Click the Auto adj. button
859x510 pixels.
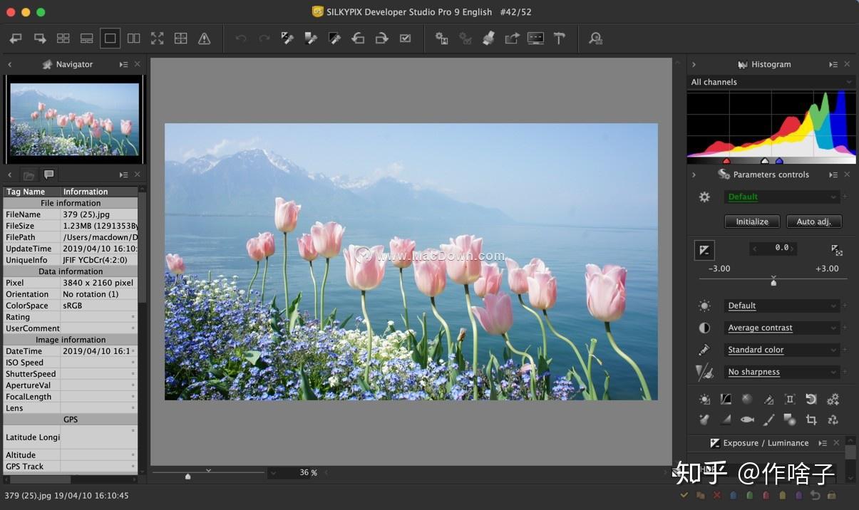click(x=813, y=222)
